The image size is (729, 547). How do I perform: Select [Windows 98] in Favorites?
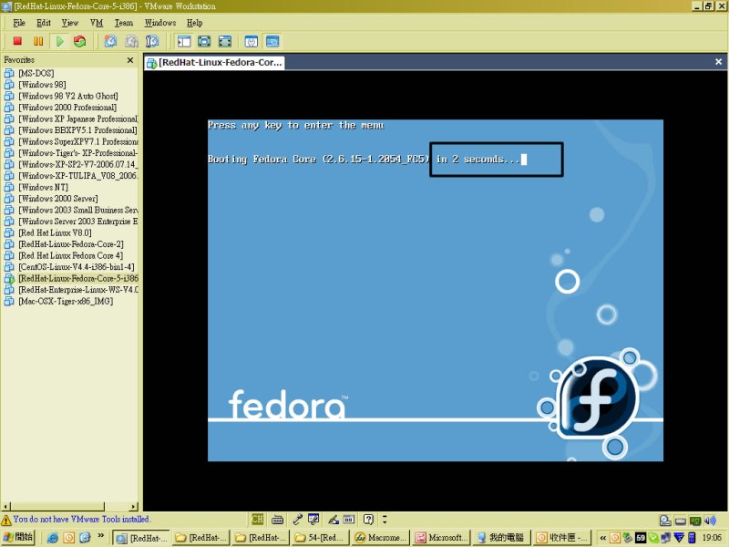42,85
